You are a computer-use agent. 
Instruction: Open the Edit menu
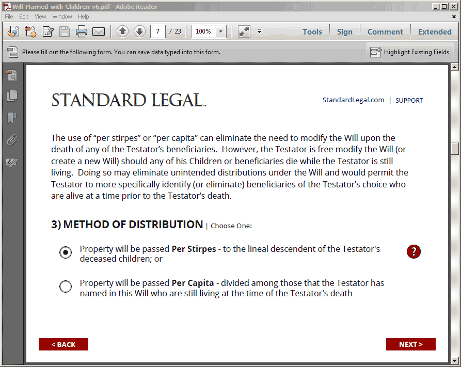24,17
